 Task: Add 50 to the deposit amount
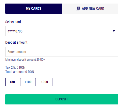(12, 82)
